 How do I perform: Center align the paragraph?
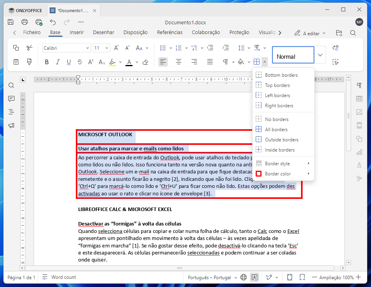(x=179, y=62)
